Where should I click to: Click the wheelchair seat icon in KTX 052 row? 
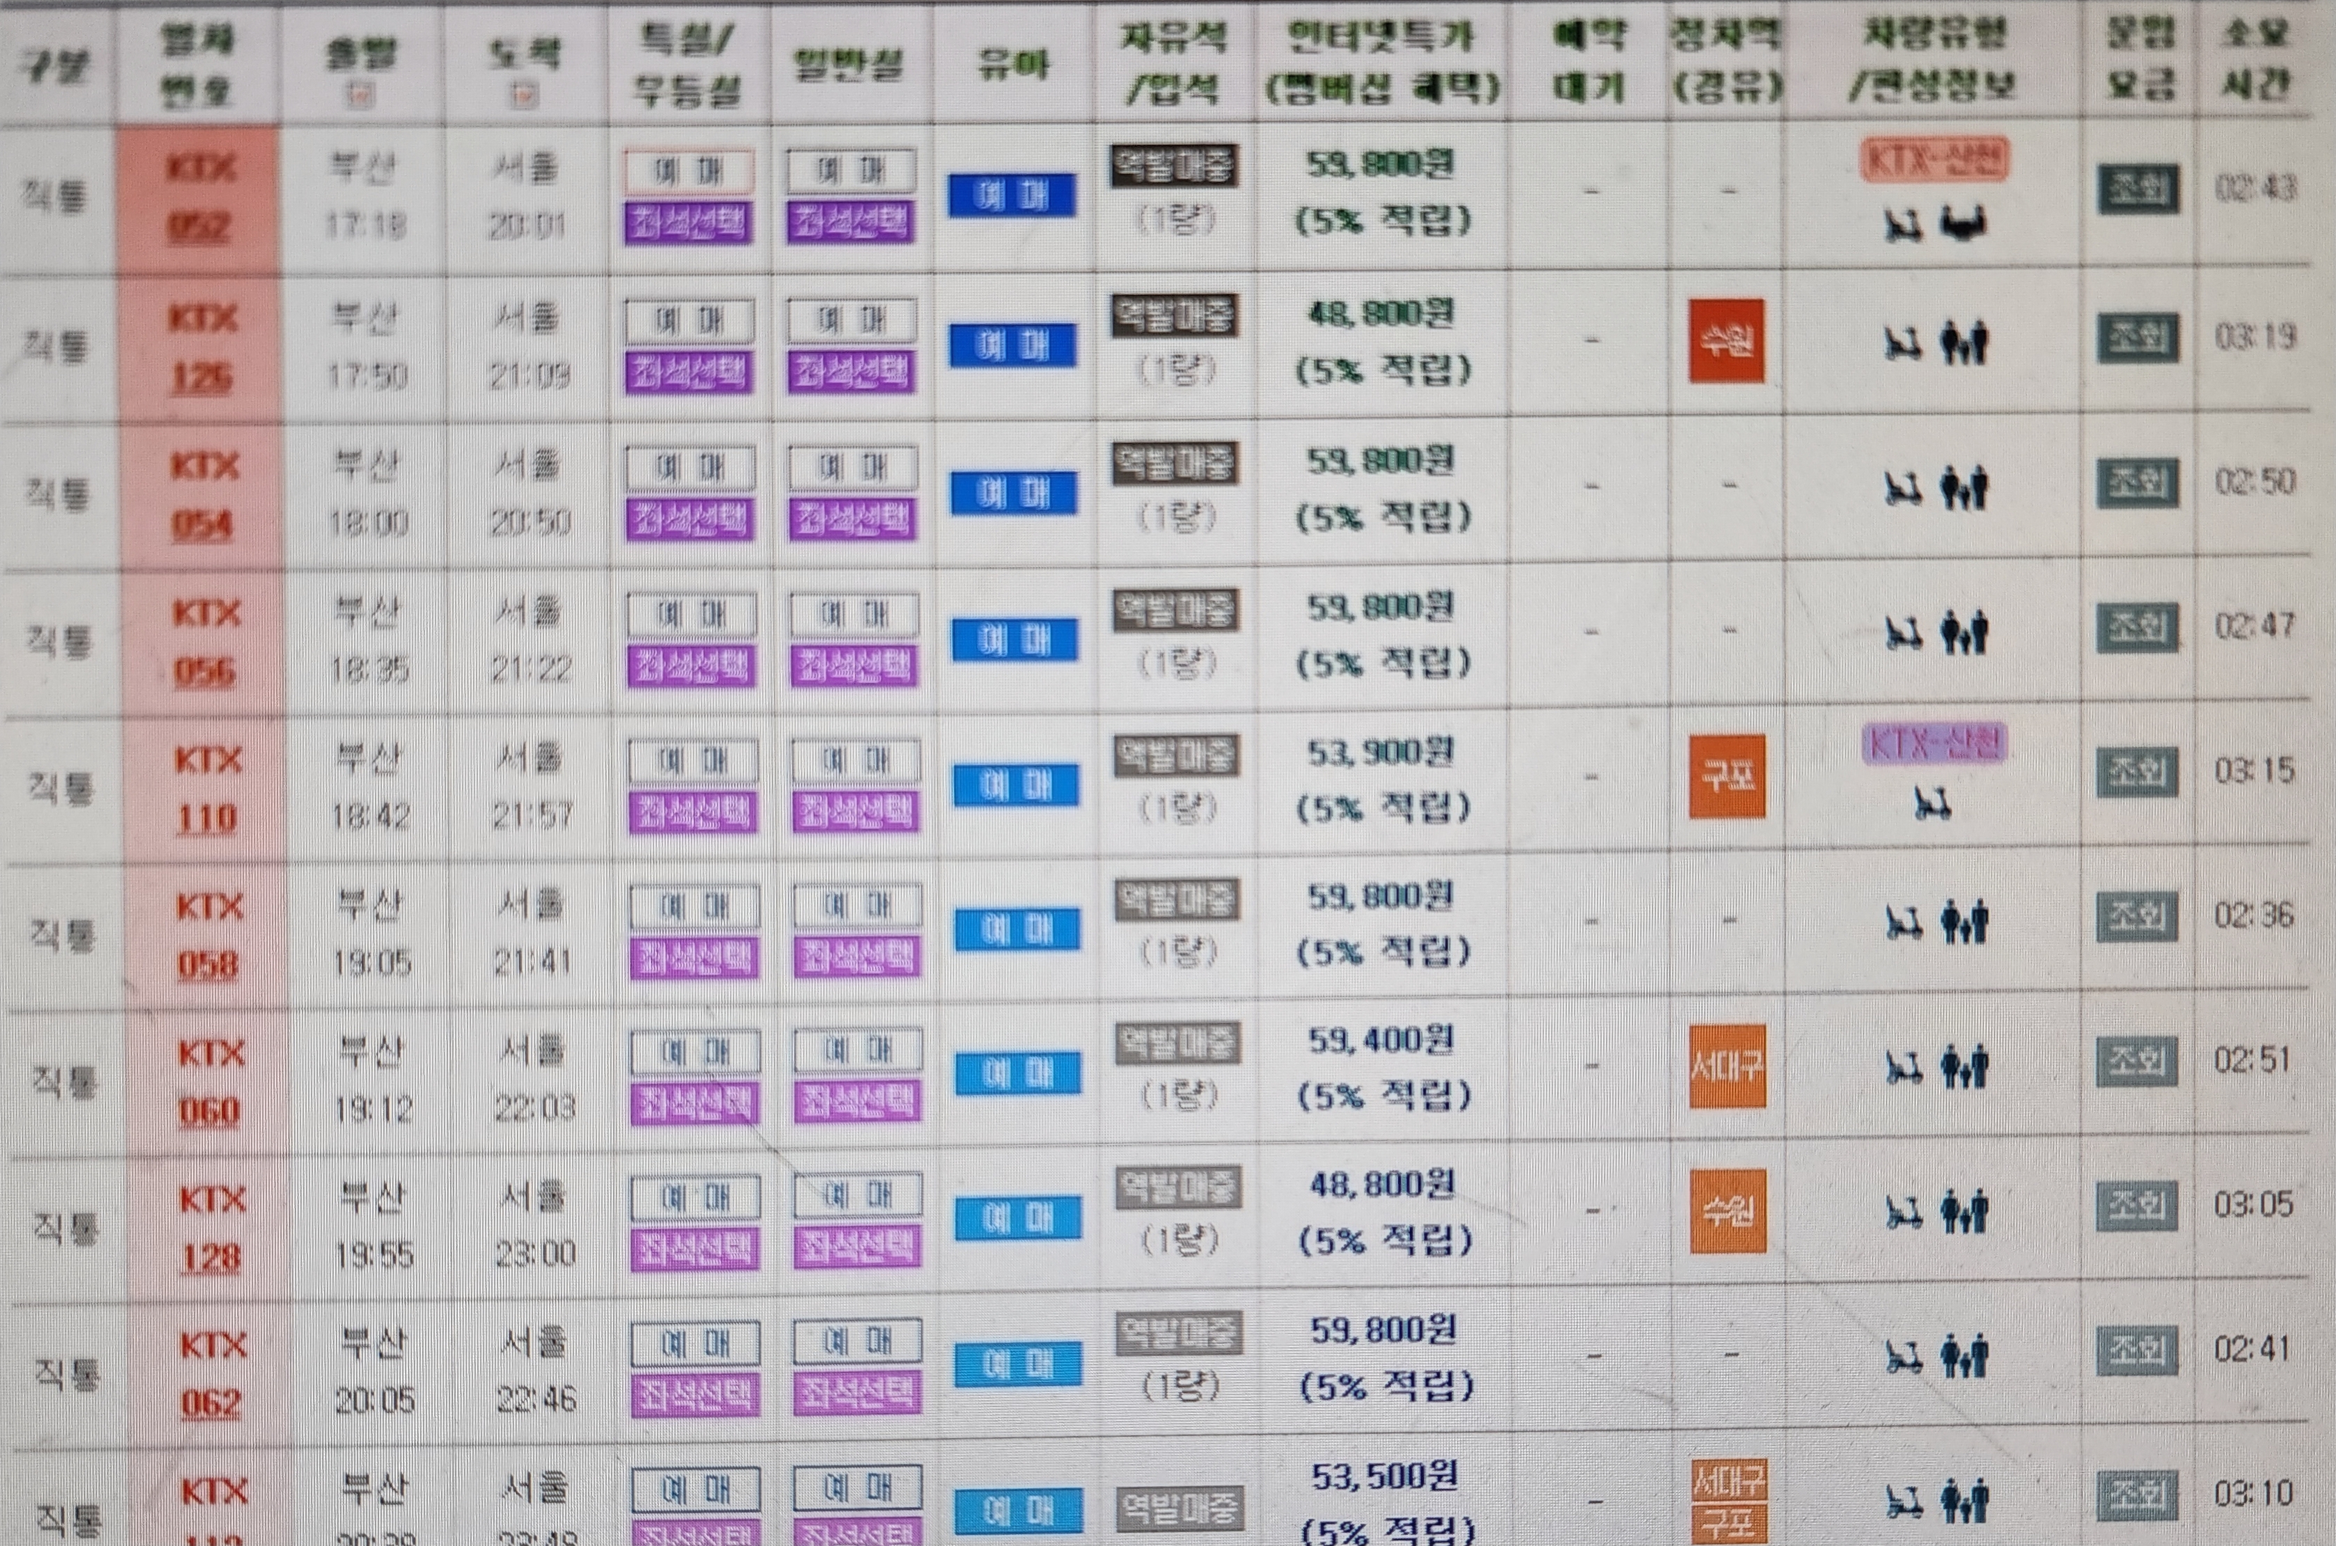[x=1904, y=226]
